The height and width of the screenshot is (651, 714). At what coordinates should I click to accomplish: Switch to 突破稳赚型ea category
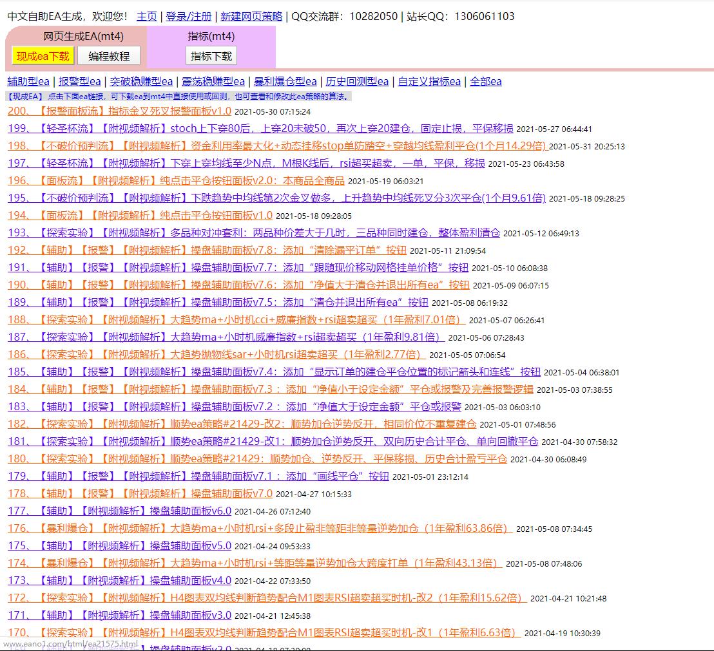[142, 82]
